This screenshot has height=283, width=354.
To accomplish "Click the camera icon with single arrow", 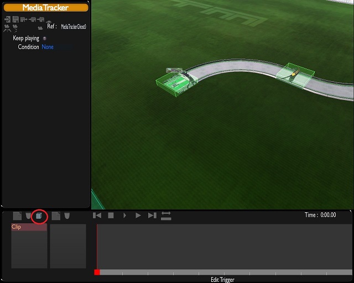I will tap(15, 28).
